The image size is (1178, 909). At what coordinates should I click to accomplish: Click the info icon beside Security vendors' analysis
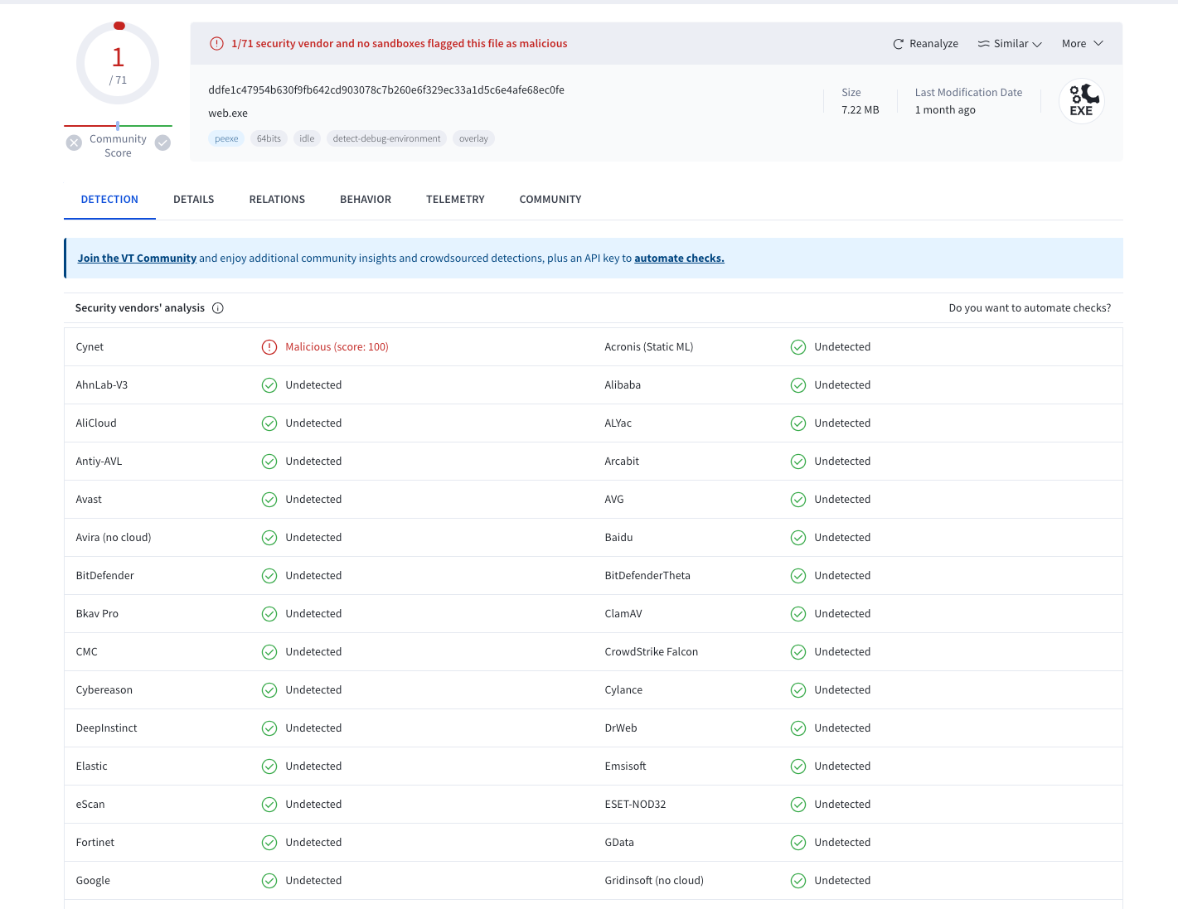point(218,308)
